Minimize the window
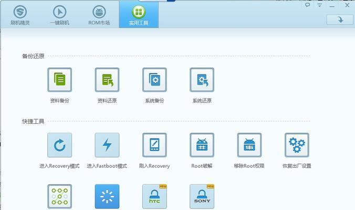355x210 pixels. tap(332, 6)
